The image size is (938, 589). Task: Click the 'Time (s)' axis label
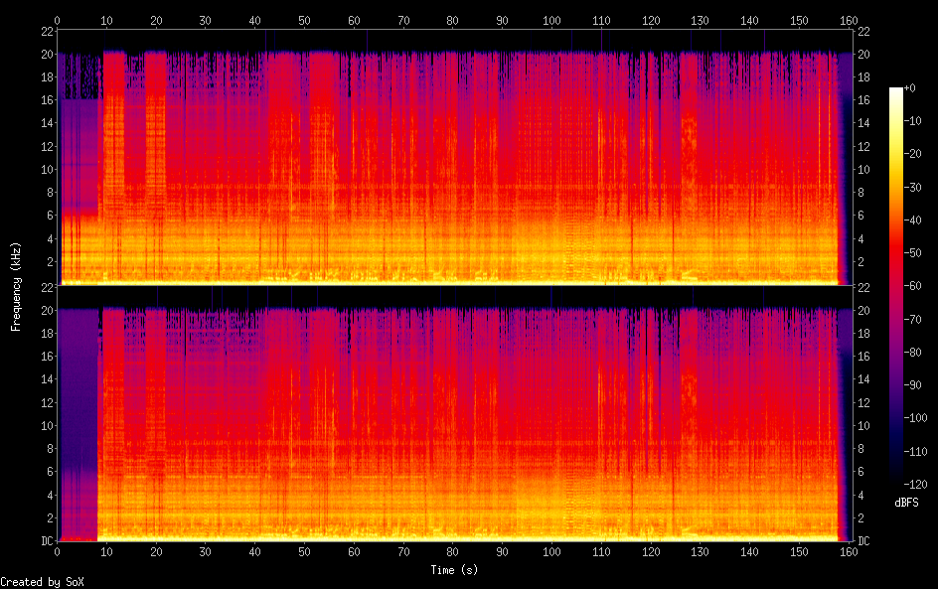coord(455,570)
